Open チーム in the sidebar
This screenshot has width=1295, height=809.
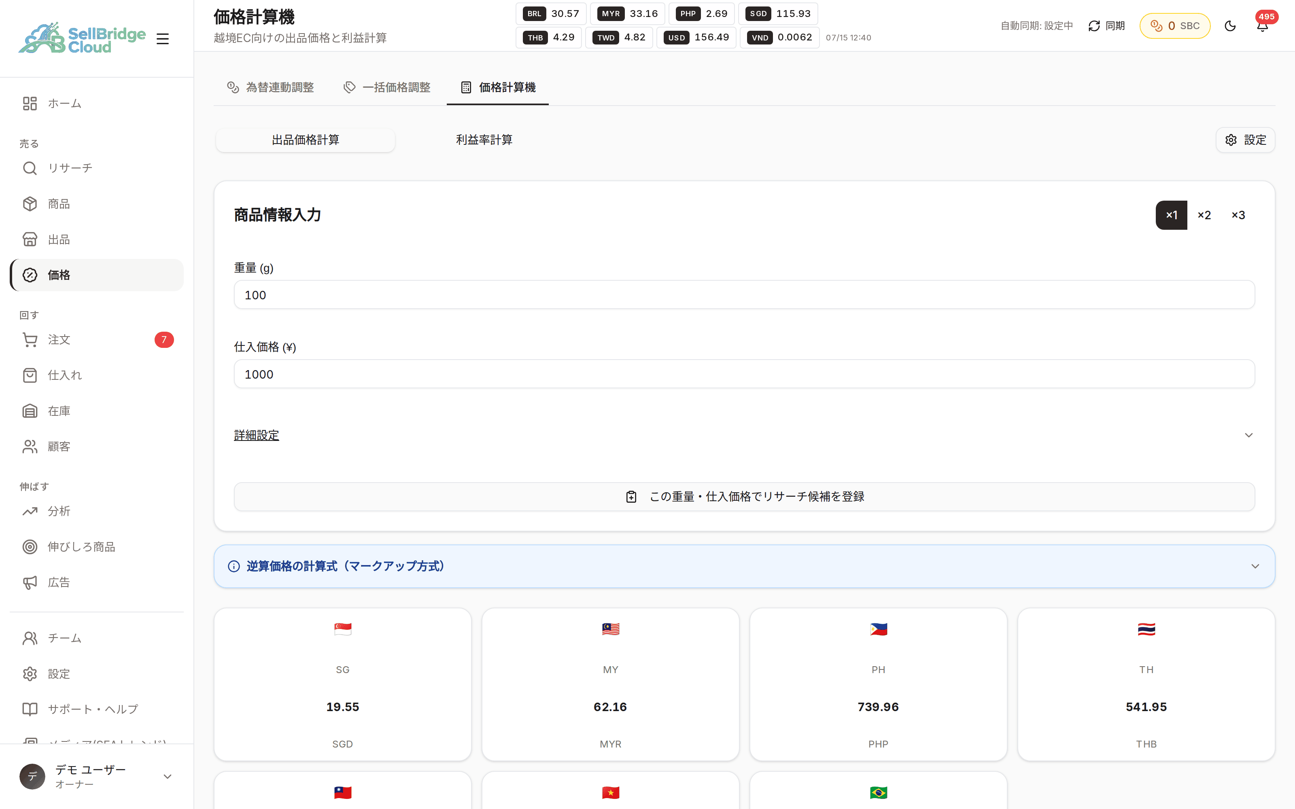96,638
